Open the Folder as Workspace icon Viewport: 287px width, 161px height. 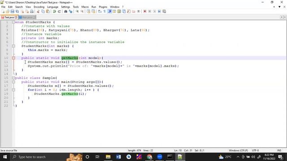point(134,12)
